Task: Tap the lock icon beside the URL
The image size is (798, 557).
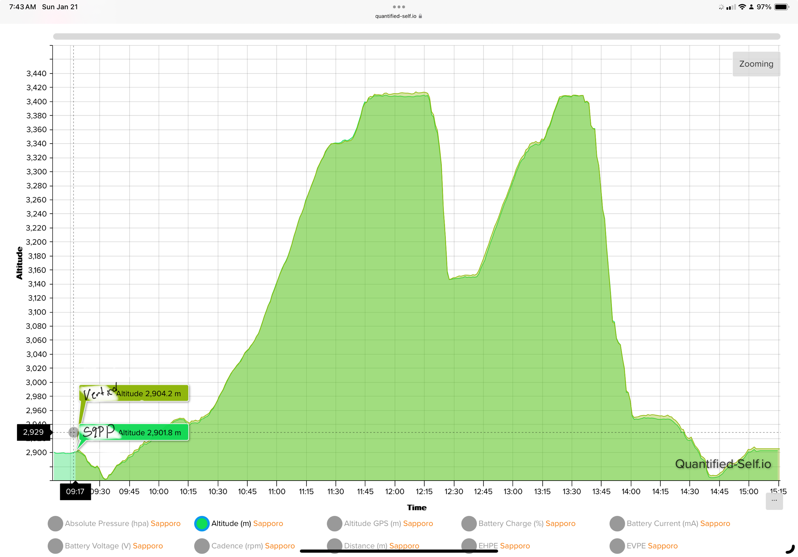Action: point(420,16)
